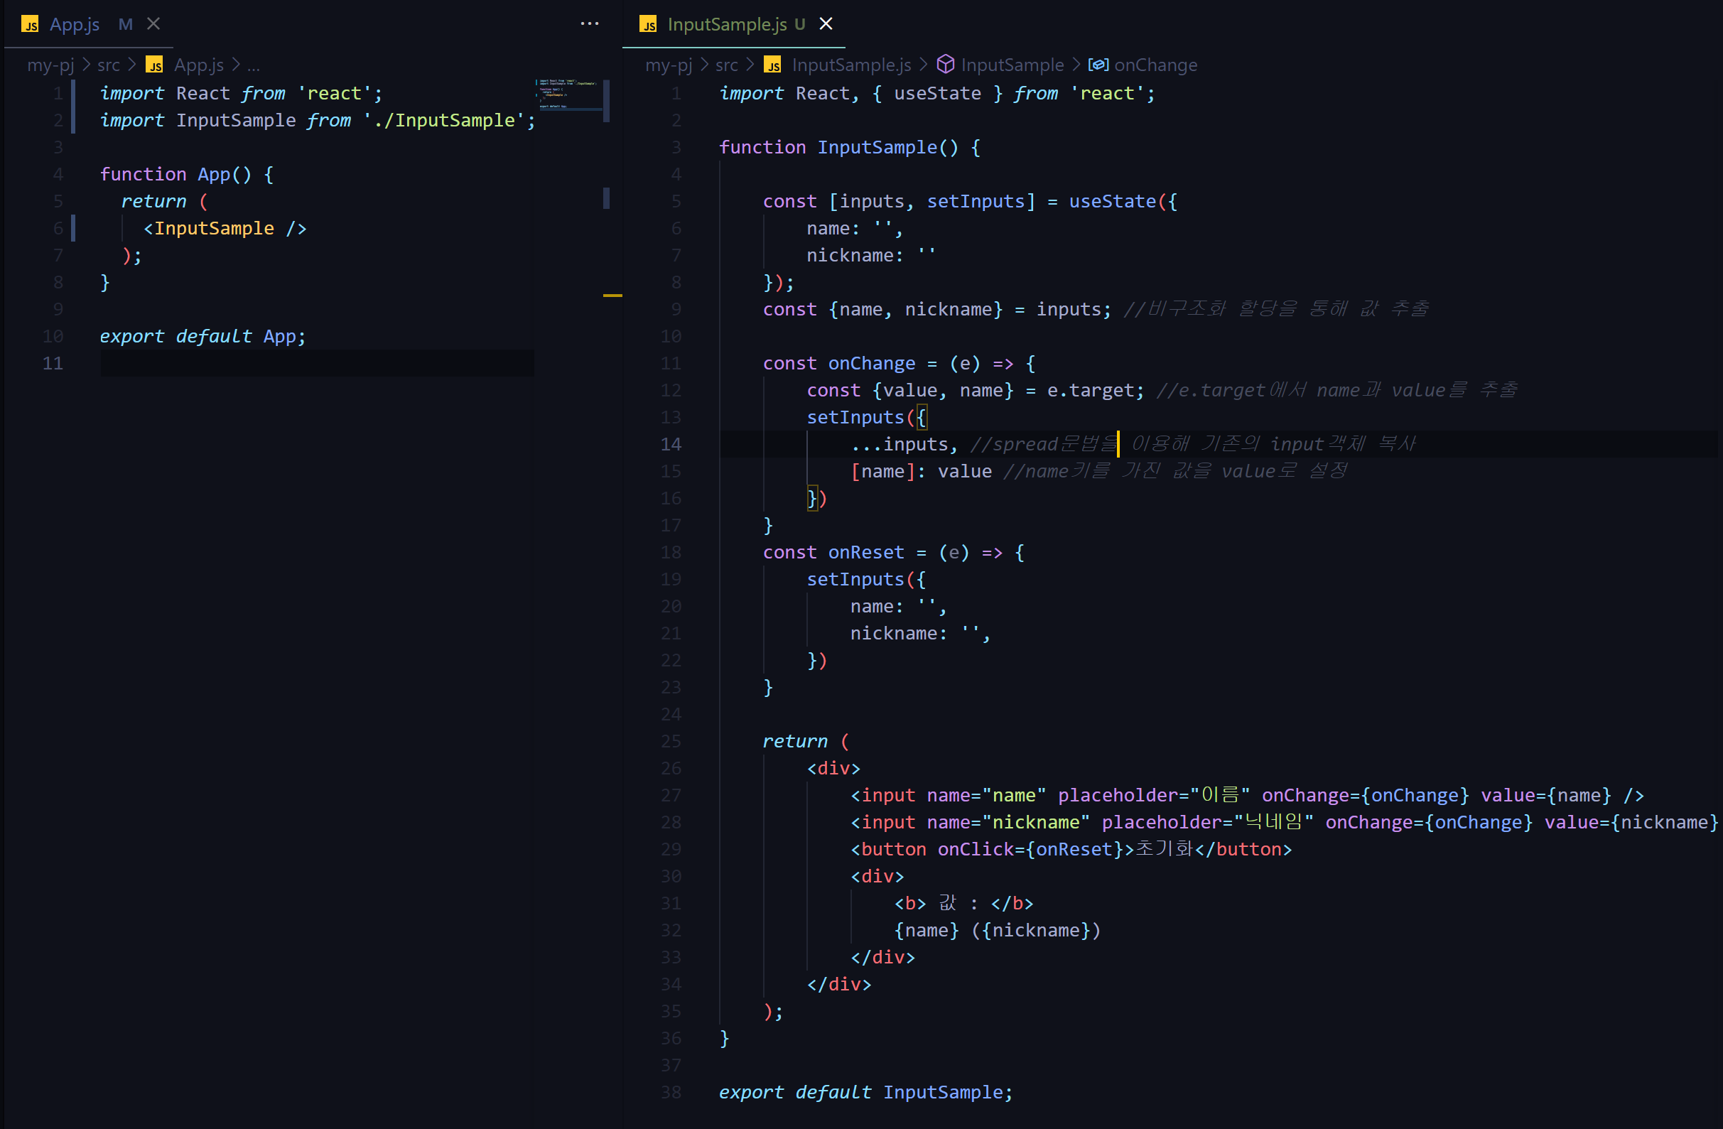Click line number 11 in the App.js gutter
This screenshot has width=1723, height=1129.
pyautogui.click(x=53, y=363)
